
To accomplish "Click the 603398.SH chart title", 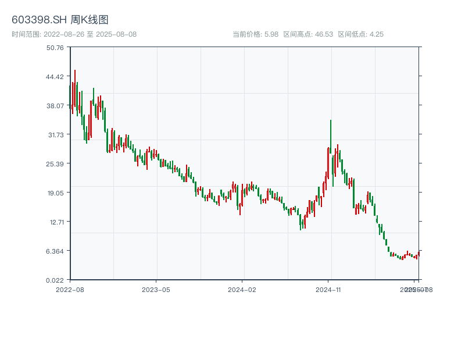I will (x=60, y=20).
